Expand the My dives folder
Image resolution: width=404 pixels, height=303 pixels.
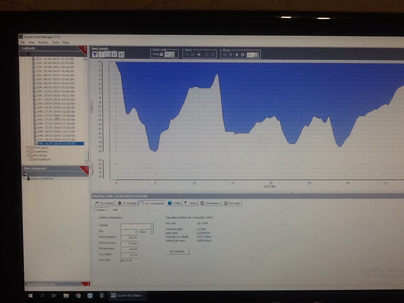[x=27, y=155]
